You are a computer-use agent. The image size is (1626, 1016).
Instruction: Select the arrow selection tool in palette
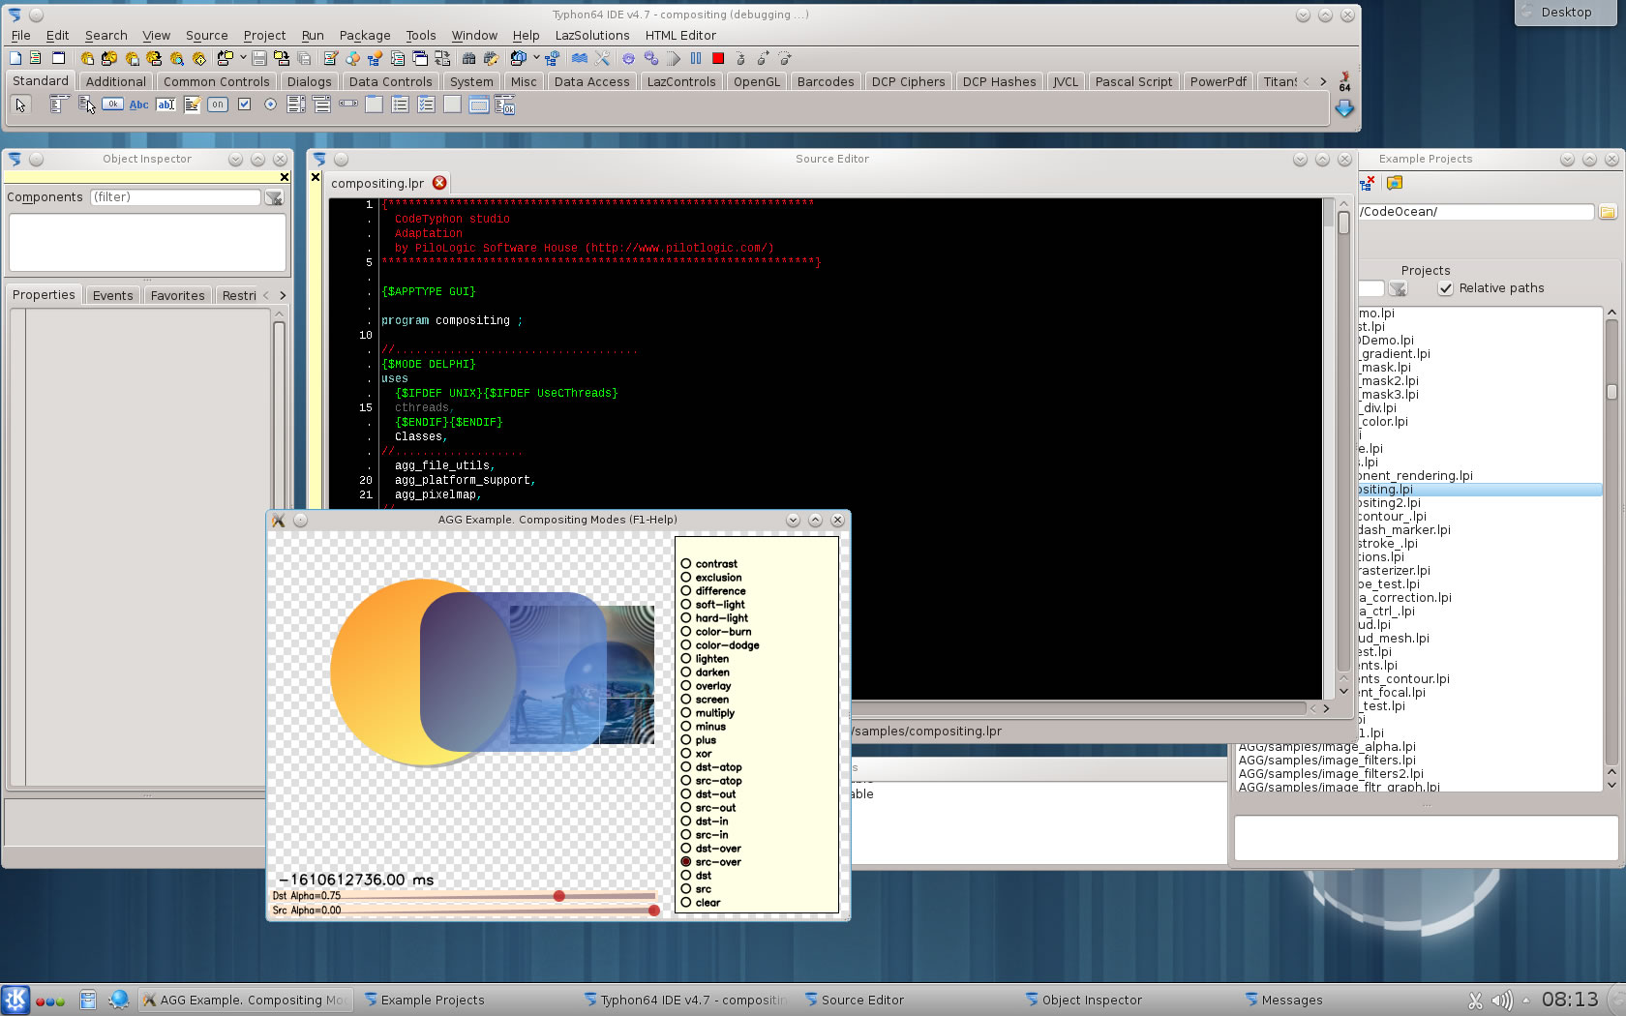click(x=21, y=105)
